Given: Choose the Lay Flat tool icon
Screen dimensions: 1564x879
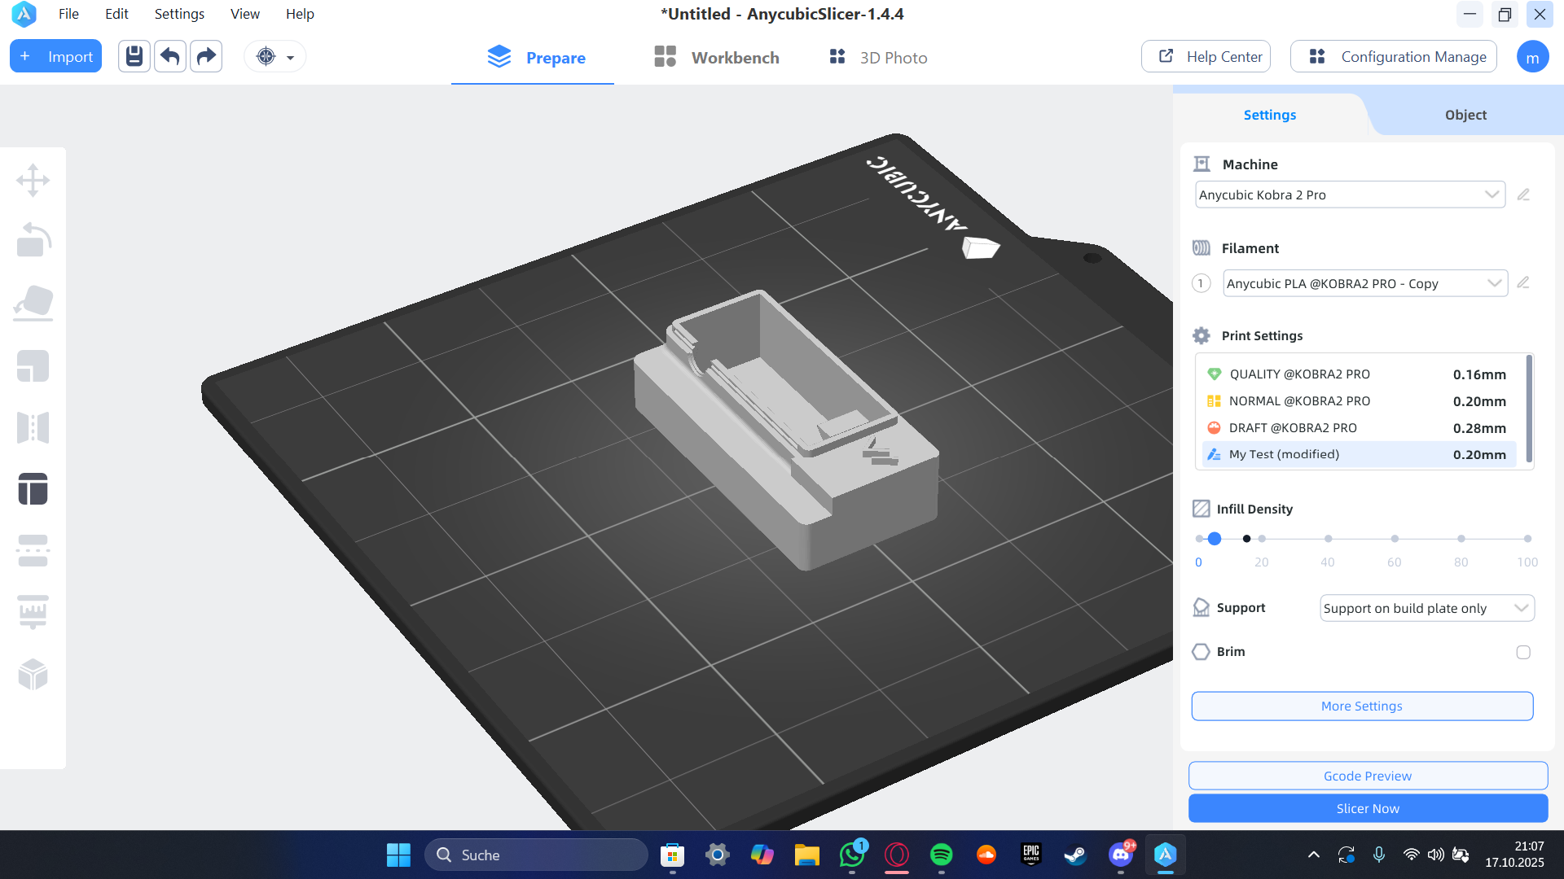Looking at the screenshot, I should point(33,303).
